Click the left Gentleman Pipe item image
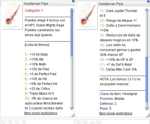This screenshot has width=150, height=124. [12, 16]
